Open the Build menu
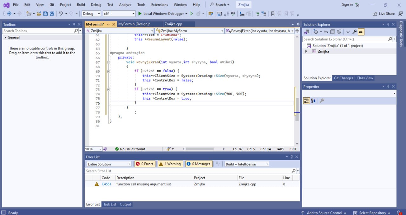 (x=81, y=5)
